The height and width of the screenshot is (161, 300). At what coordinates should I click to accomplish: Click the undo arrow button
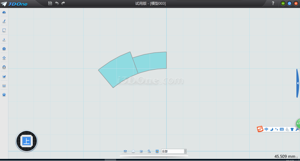(x=57, y=3)
